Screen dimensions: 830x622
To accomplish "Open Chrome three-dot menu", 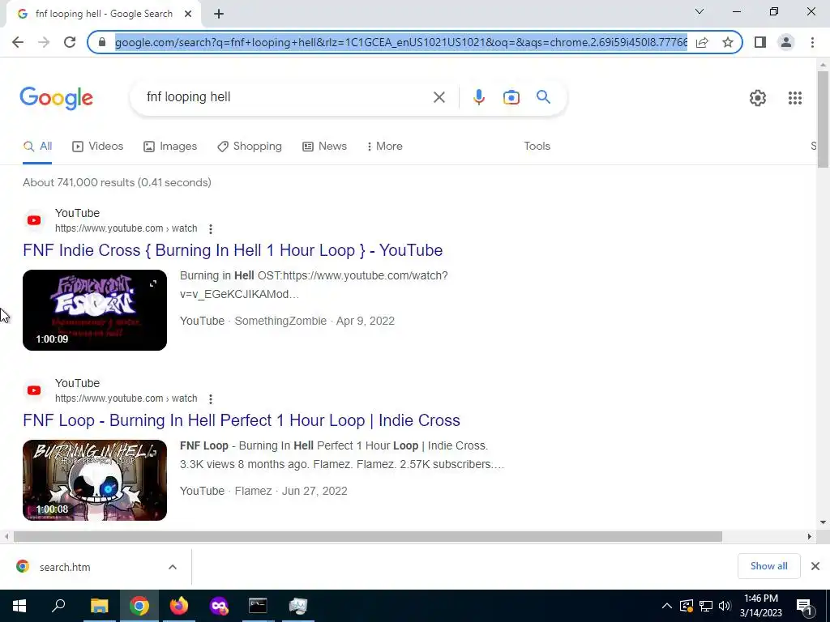I will [x=812, y=42].
